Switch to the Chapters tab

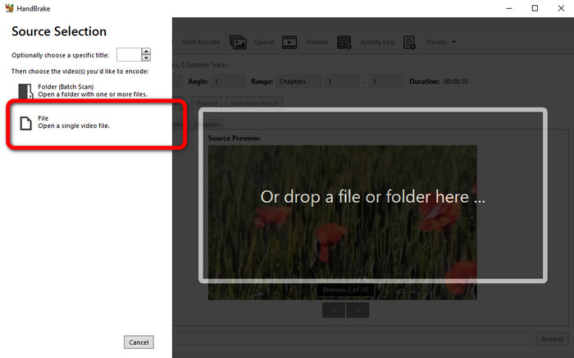tap(207, 125)
